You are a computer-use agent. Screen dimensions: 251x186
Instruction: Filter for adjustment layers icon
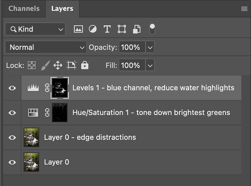pos(93,29)
